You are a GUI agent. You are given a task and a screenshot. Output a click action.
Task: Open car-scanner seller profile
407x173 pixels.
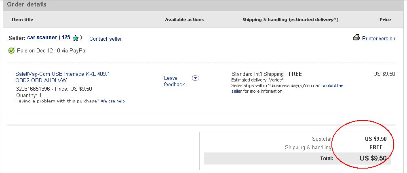click(42, 37)
